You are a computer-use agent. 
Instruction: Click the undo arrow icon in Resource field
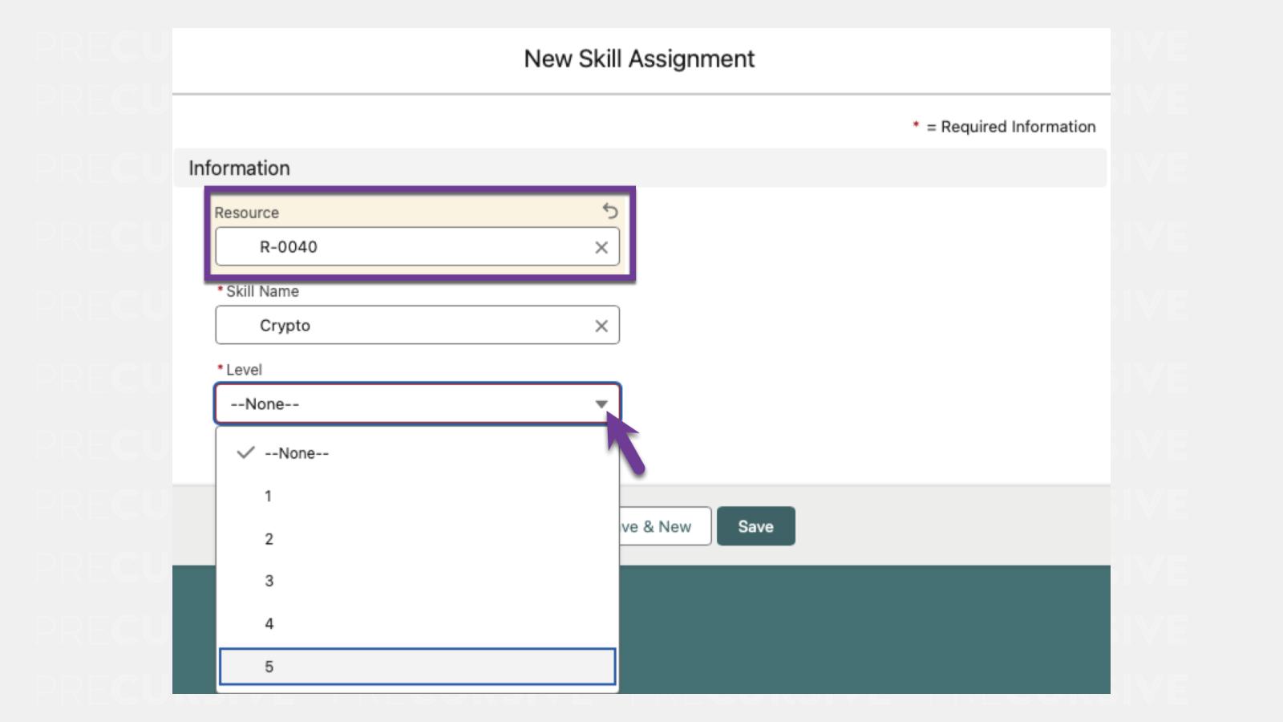point(610,211)
